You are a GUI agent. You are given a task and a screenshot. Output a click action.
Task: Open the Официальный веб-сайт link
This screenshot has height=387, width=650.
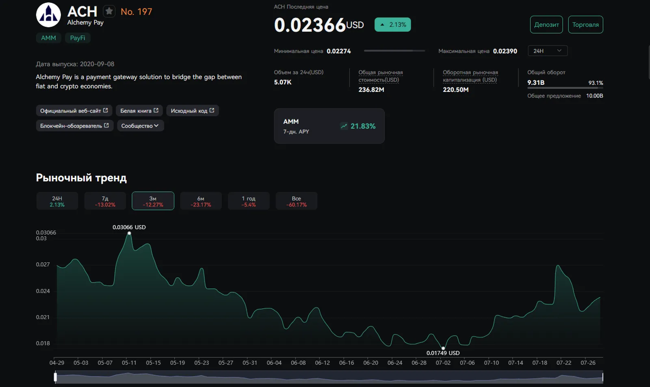pyautogui.click(x=74, y=110)
